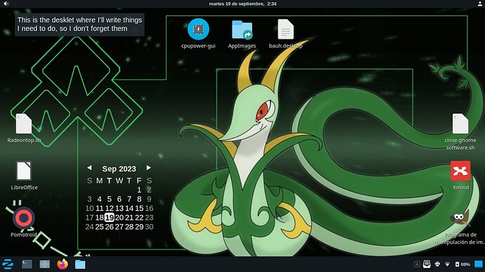485x272 pixels.
Task: Open the terminal from the taskbar
Action: (x=27, y=264)
